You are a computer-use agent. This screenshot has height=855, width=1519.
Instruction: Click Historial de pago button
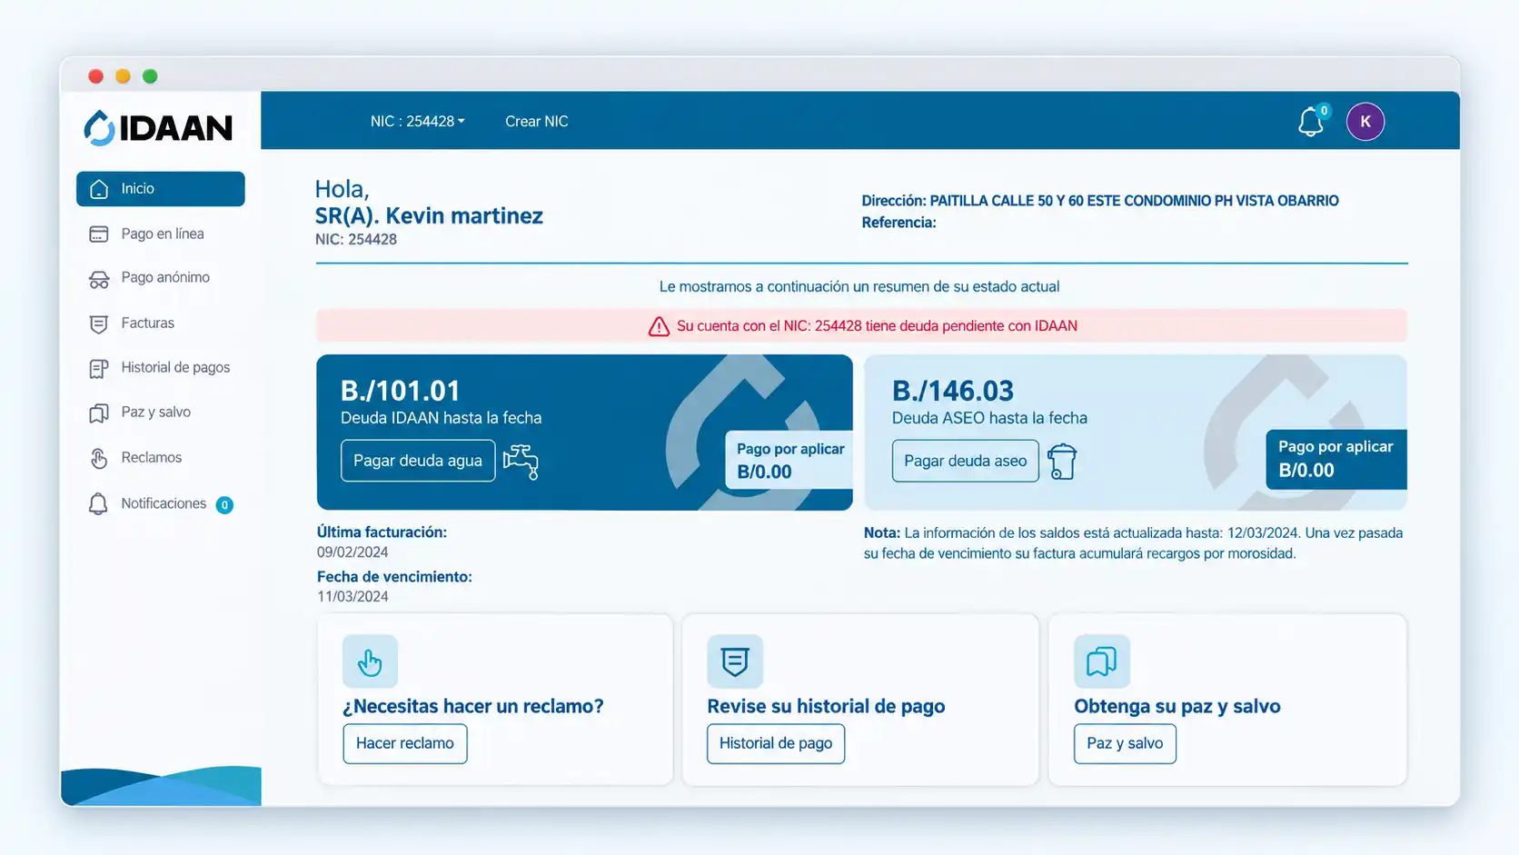776,743
